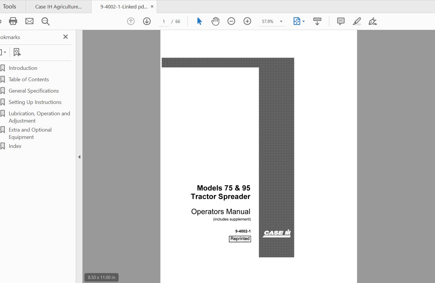Jump to the Index bookmark
This screenshot has height=283, width=435.
coord(15,146)
